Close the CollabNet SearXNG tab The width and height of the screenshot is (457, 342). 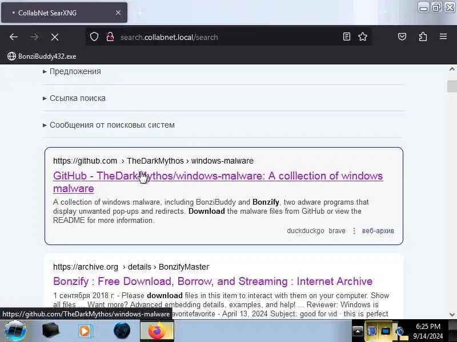[x=118, y=13]
